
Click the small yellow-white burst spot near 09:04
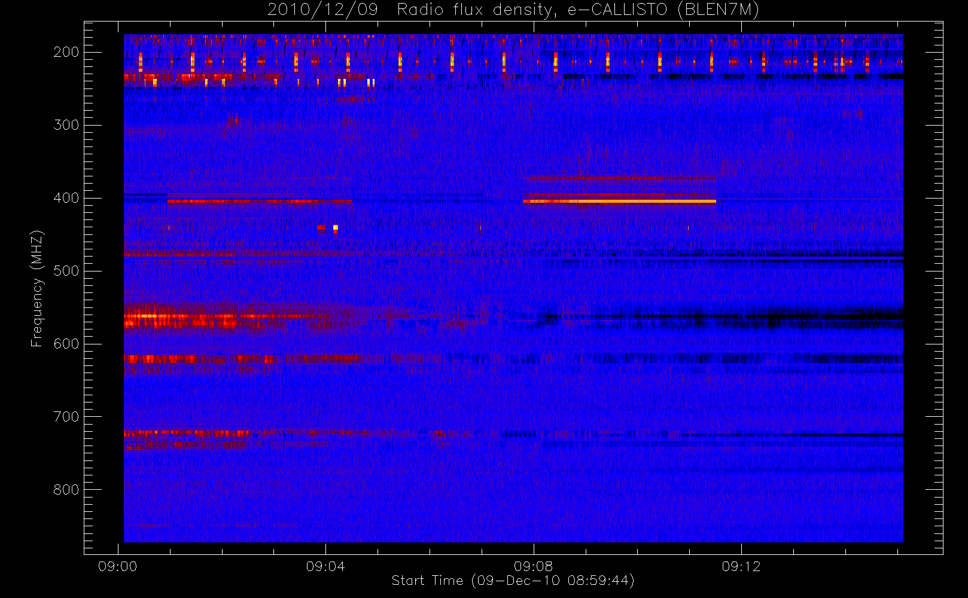click(336, 228)
